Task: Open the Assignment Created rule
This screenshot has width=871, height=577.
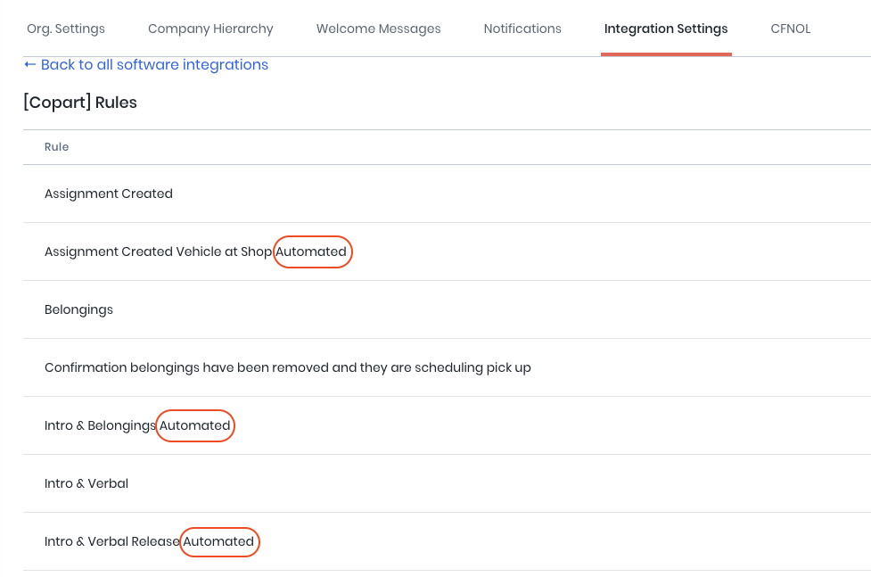Action: coord(108,194)
